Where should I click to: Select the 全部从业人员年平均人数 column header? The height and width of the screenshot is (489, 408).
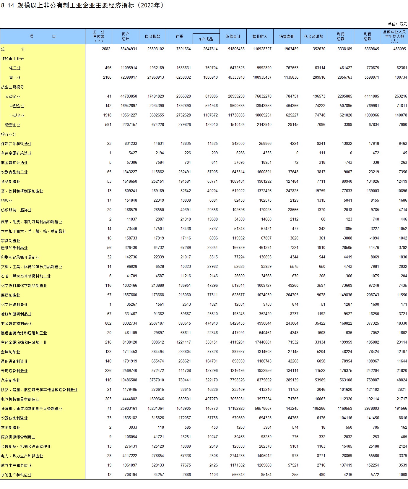pos(394,36)
